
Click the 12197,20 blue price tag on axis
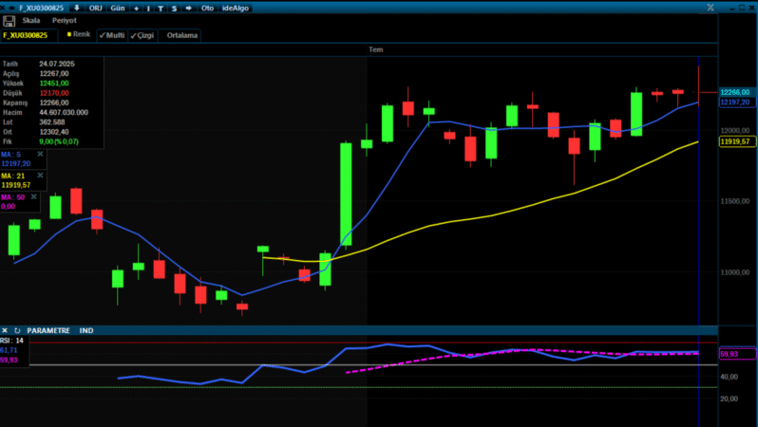(737, 102)
